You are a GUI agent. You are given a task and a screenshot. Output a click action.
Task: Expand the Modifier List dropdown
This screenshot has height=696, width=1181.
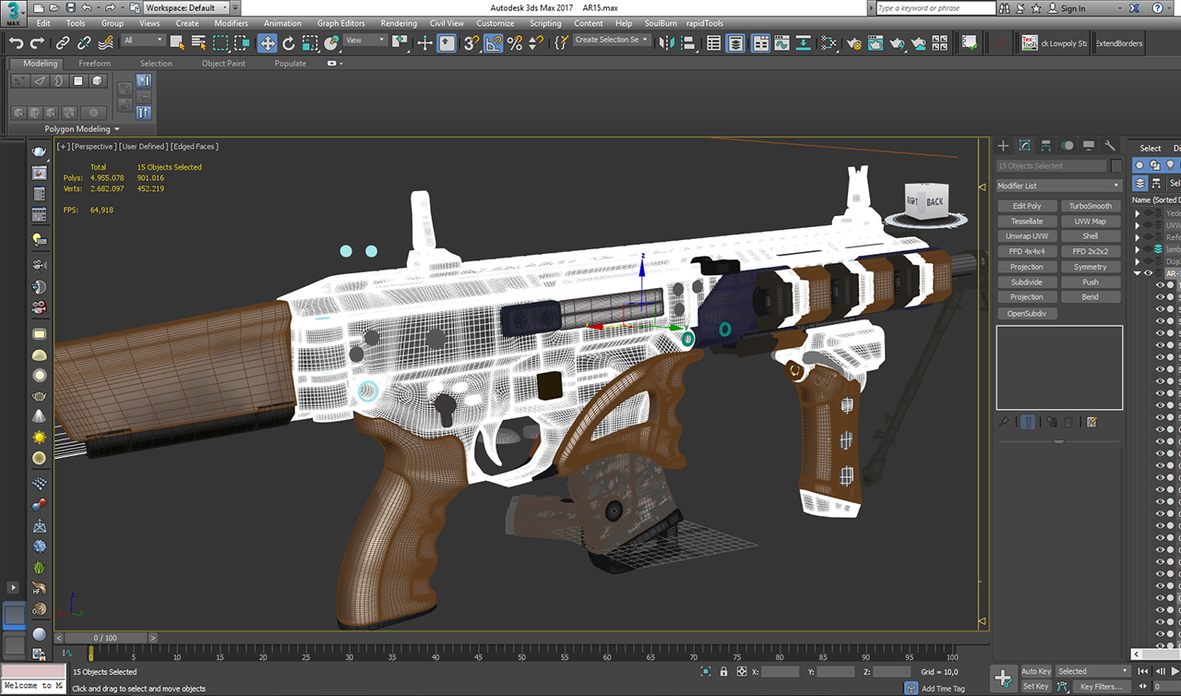(x=1059, y=186)
